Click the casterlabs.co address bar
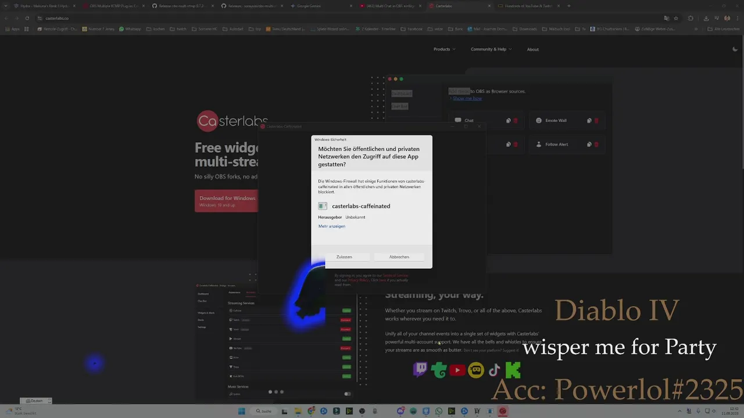The image size is (744, 418). pos(349,18)
